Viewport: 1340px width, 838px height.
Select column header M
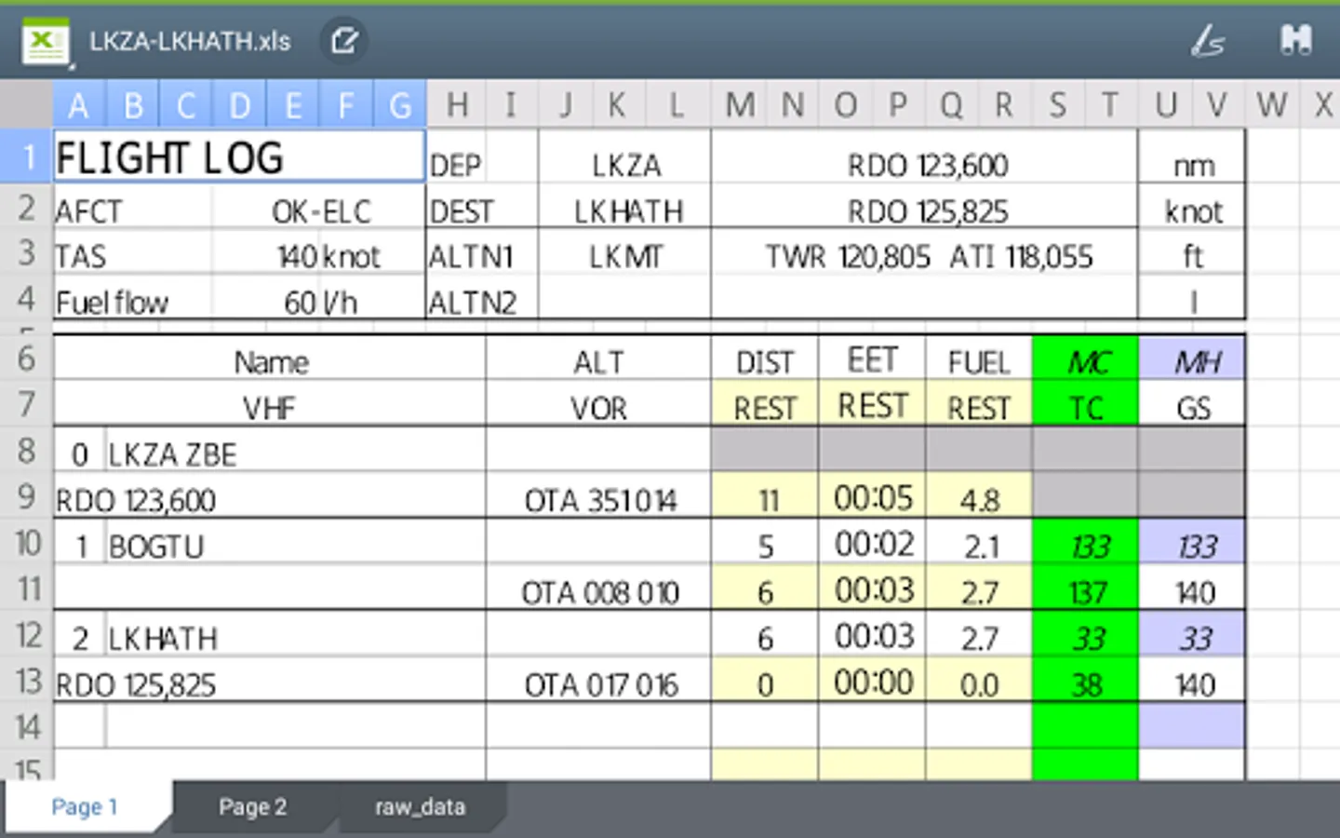(740, 105)
